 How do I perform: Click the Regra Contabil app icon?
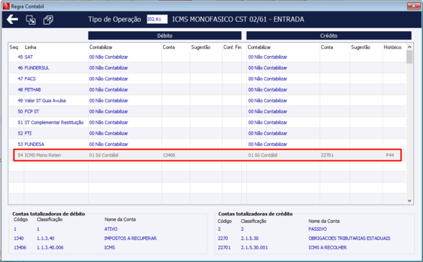coord(6,6)
